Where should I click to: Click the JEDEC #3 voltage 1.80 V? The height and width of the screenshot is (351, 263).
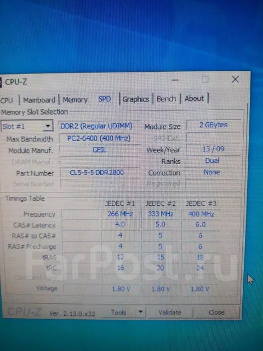(x=199, y=289)
